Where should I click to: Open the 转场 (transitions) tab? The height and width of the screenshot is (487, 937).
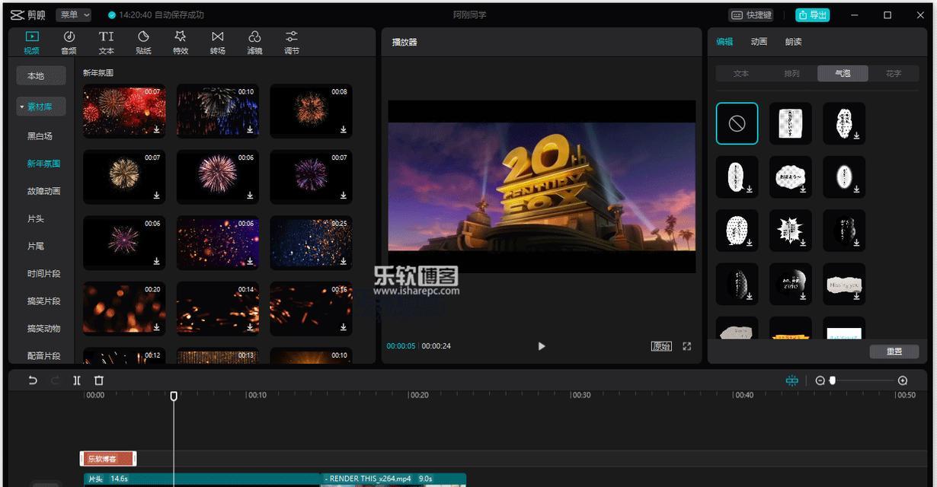(218, 43)
